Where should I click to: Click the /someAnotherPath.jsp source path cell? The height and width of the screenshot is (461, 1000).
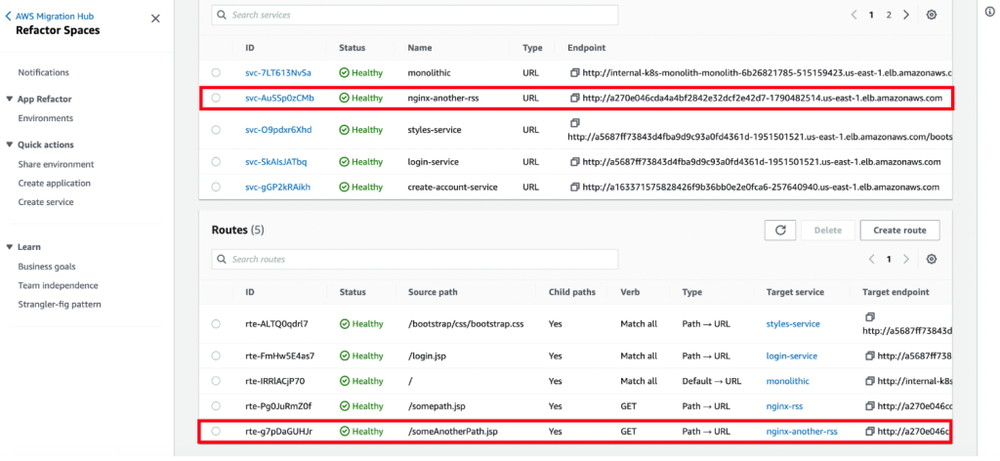(453, 431)
